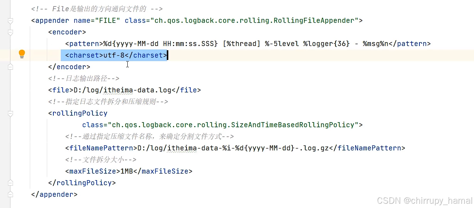The width and height of the screenshot is (474, 208).
Task: Click the highlighted "utf-8" charset value
Action: click(x=114, y=55)
